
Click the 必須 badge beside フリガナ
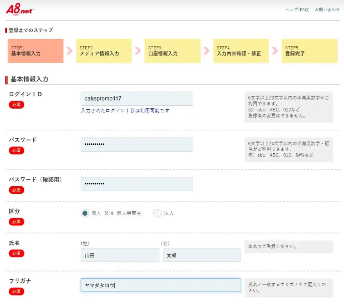(16, 291)
